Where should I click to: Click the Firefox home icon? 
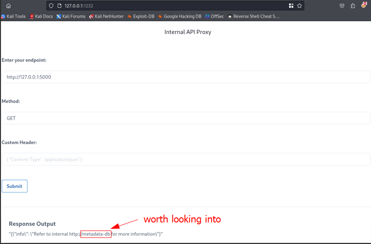pyautogui.click(x=9, y=6)
